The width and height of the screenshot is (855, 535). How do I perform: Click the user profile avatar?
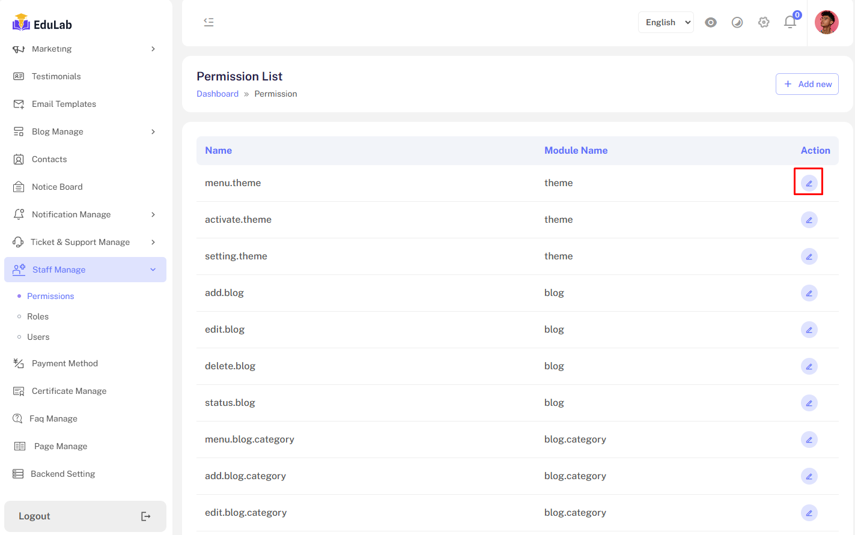(x=826, y=22)
